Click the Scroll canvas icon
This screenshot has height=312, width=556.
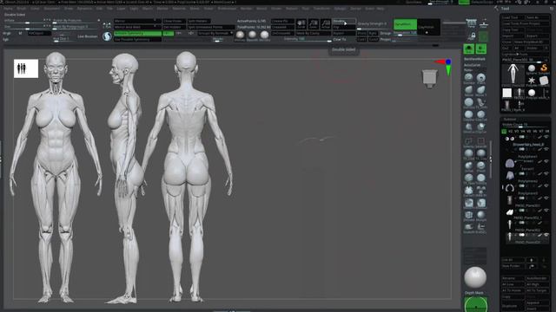coord(301,24)
